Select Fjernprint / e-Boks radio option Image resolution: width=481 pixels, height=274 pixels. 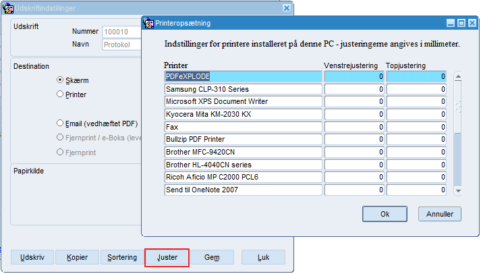(60, 137)
